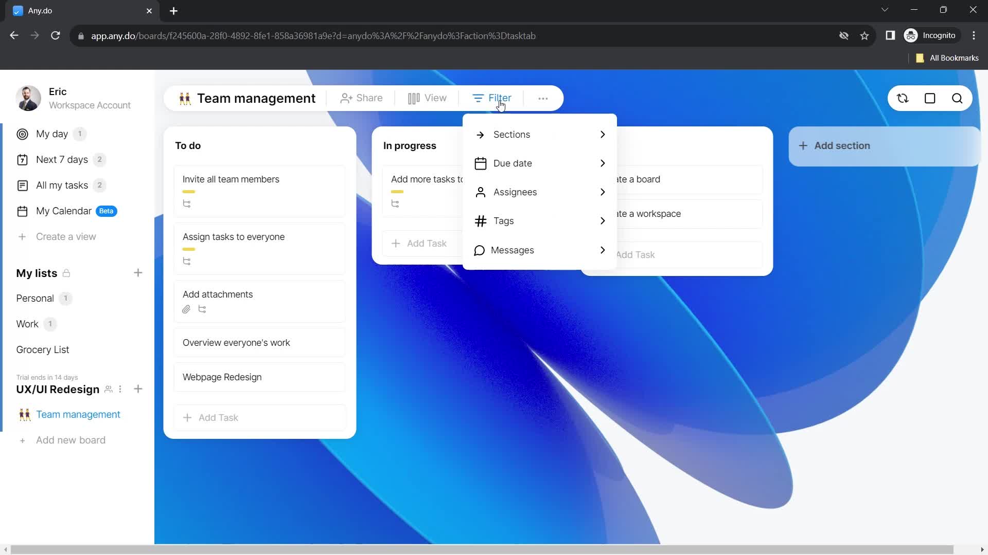Open My day in the sidebar

point(51,134)
